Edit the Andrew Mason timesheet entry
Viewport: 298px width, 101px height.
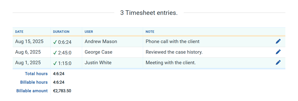pos(278,41)
